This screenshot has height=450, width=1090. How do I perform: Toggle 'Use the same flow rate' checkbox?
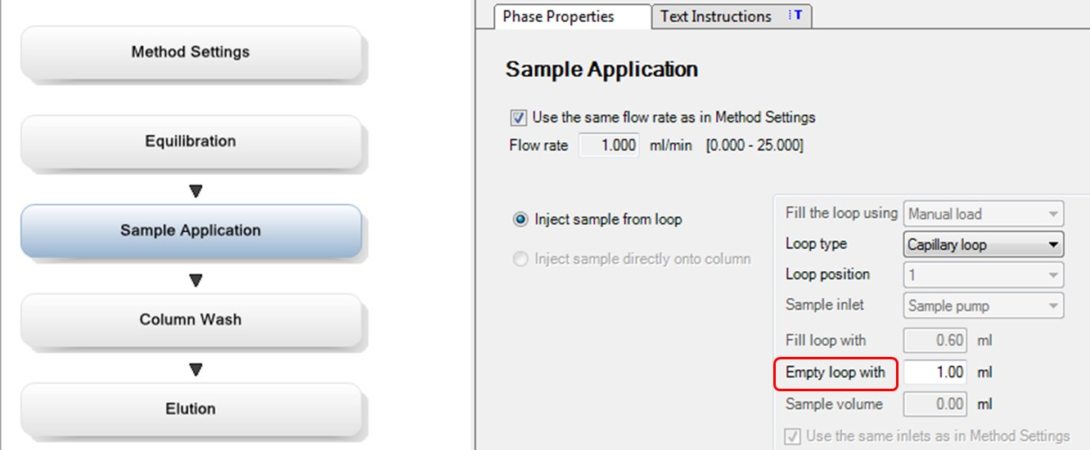tap(518, 118)
